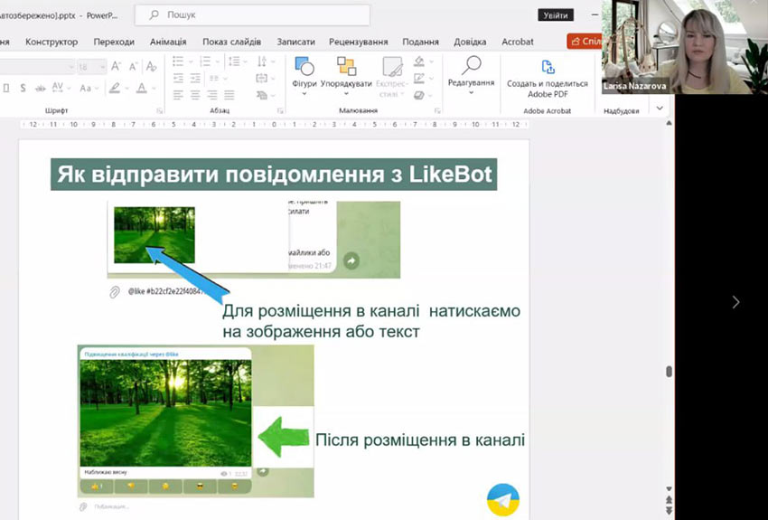Switch to the Анімація tab
The image size is (768, 520).
pos(168,42)
